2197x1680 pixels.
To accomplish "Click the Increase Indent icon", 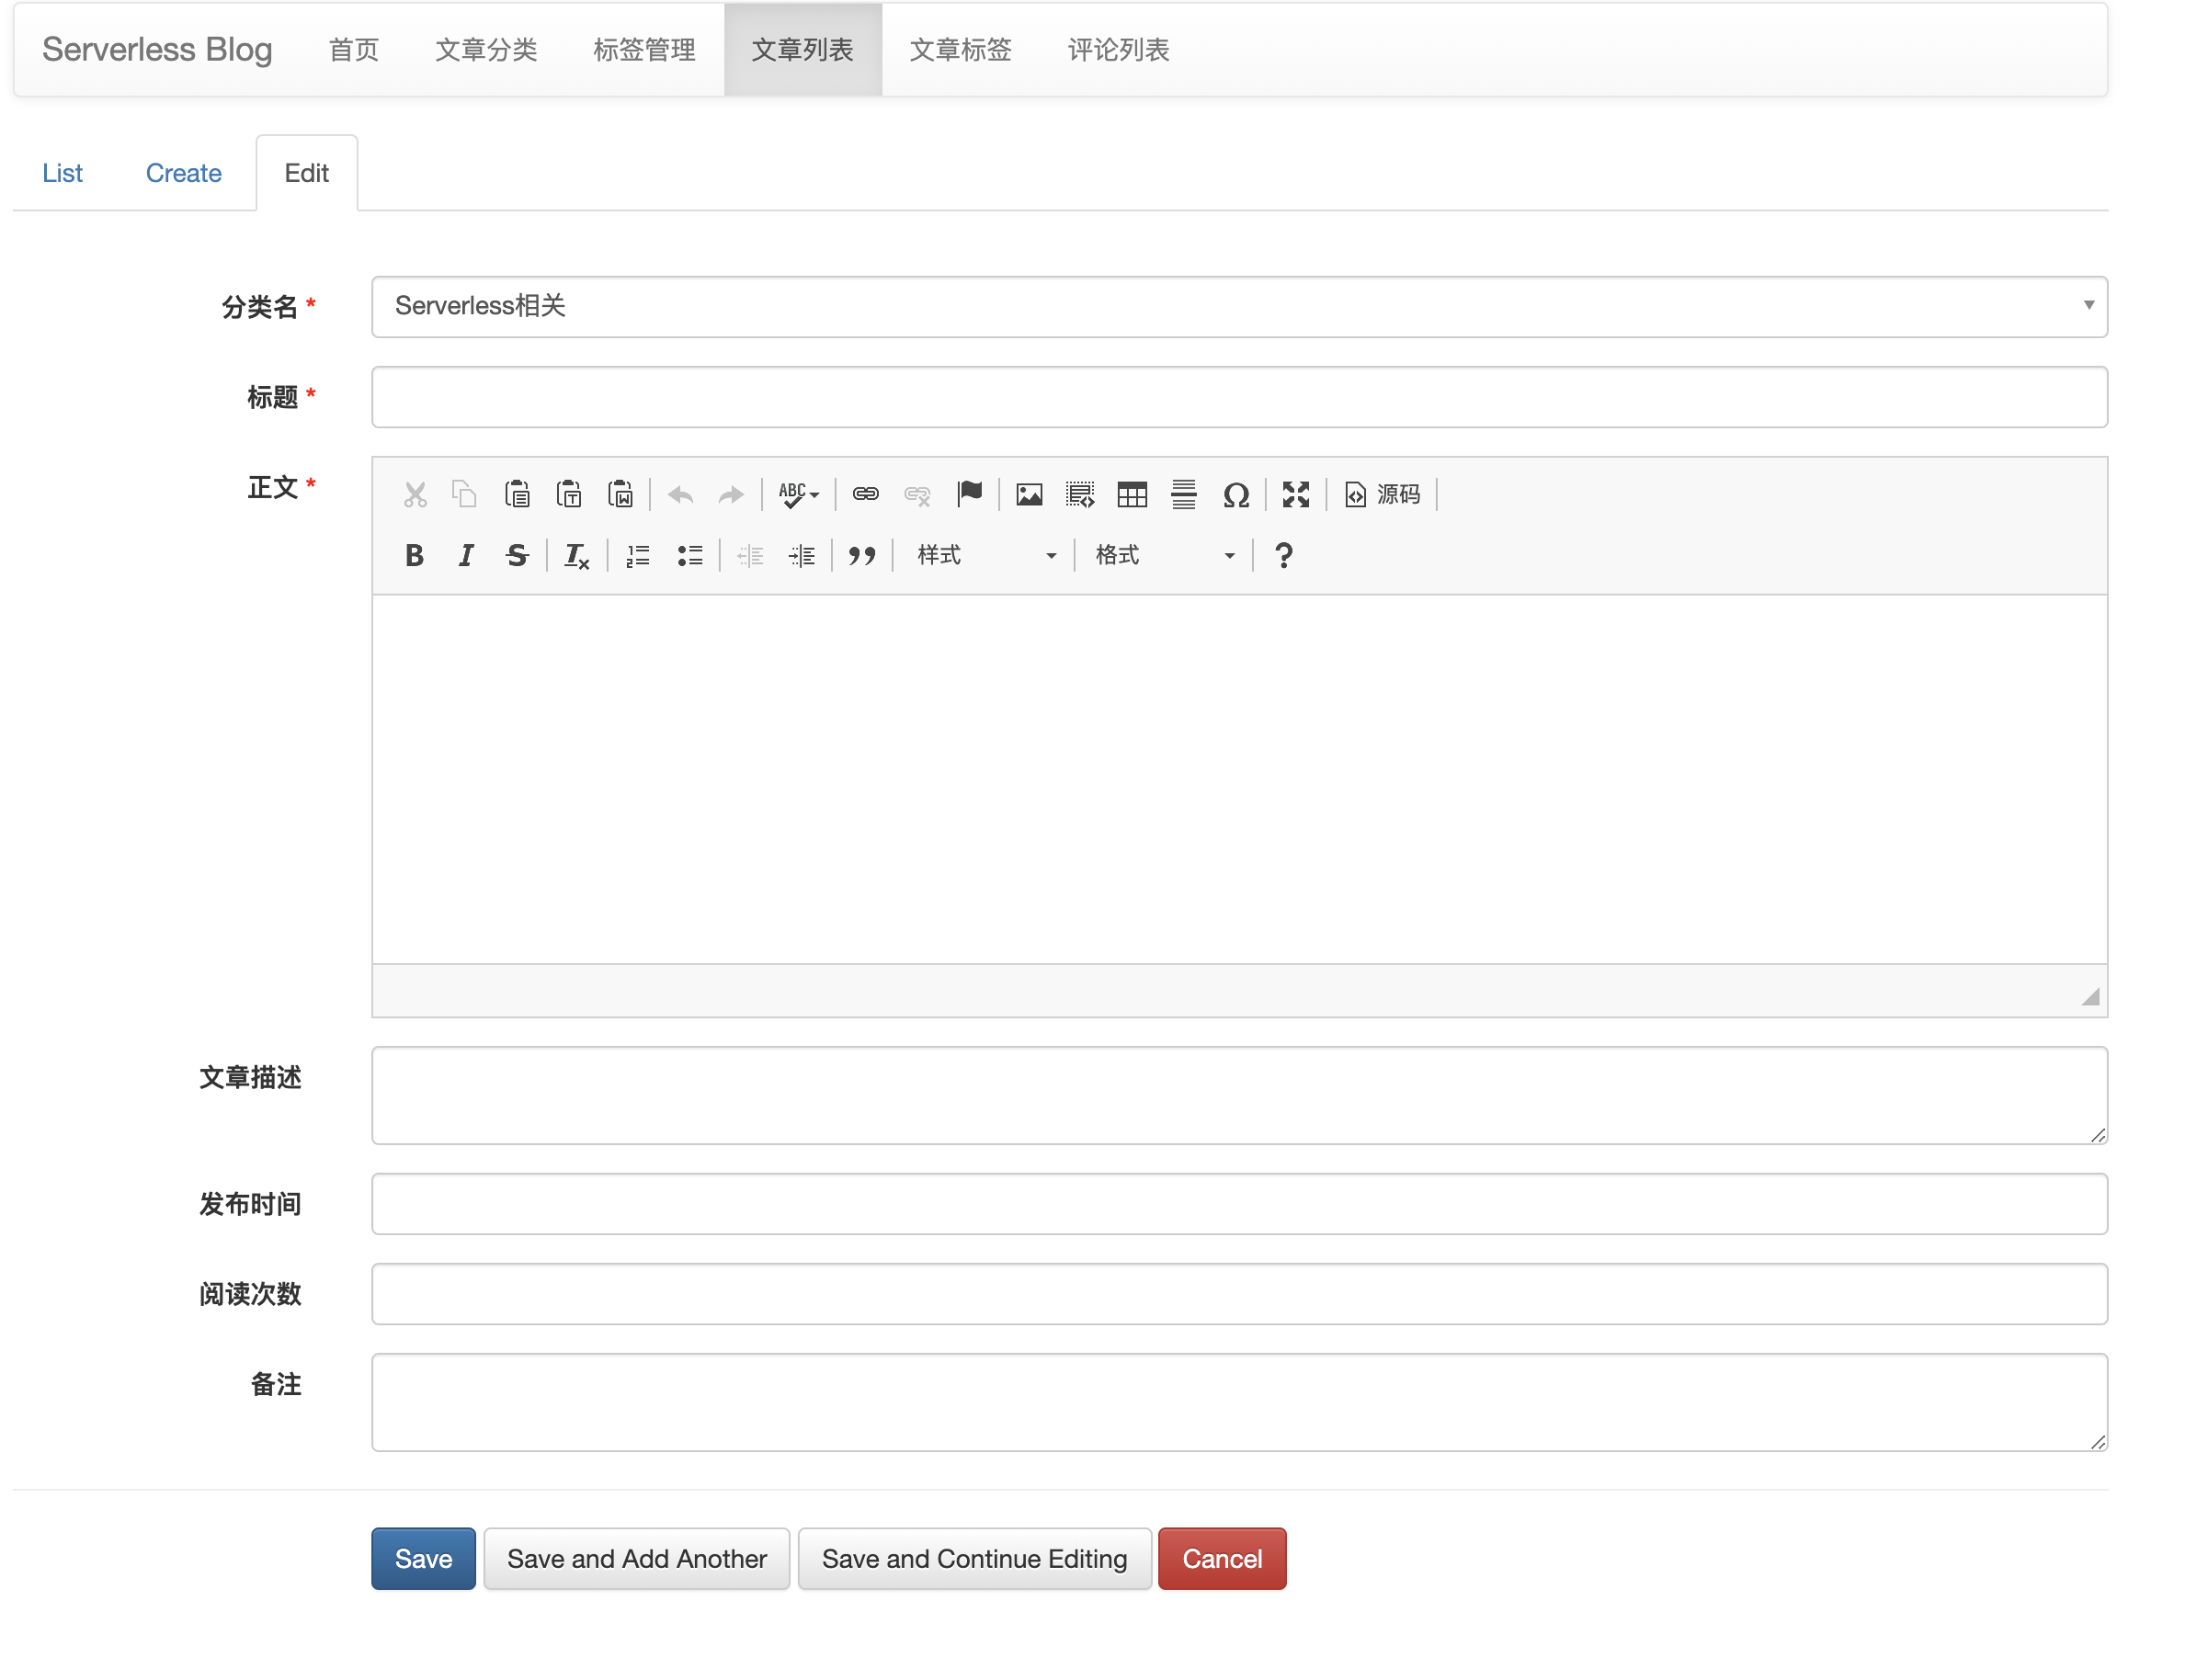I will pos(802,555).
